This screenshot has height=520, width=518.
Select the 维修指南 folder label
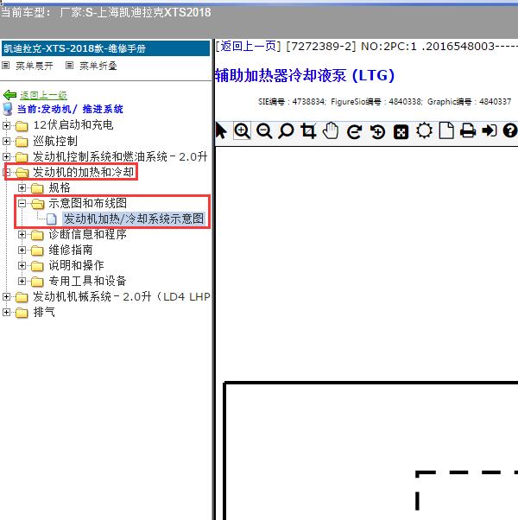tap(71, 250)
